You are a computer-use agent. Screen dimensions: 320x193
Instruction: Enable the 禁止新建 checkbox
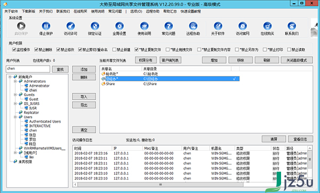114,50
